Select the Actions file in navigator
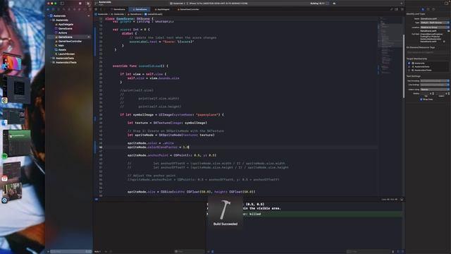This screenshot has width=451, height=254. 63,33
